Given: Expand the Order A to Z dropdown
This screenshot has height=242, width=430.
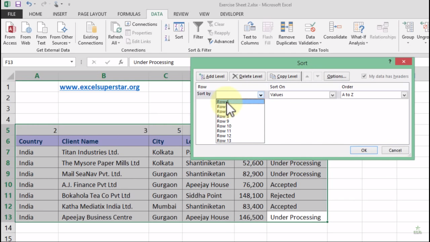Looking at the screenshot, I should click(x=404, y=95).
